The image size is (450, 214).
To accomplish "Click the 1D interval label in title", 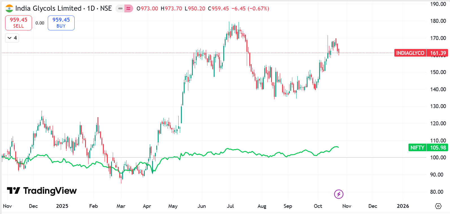I will coord(91,8).
